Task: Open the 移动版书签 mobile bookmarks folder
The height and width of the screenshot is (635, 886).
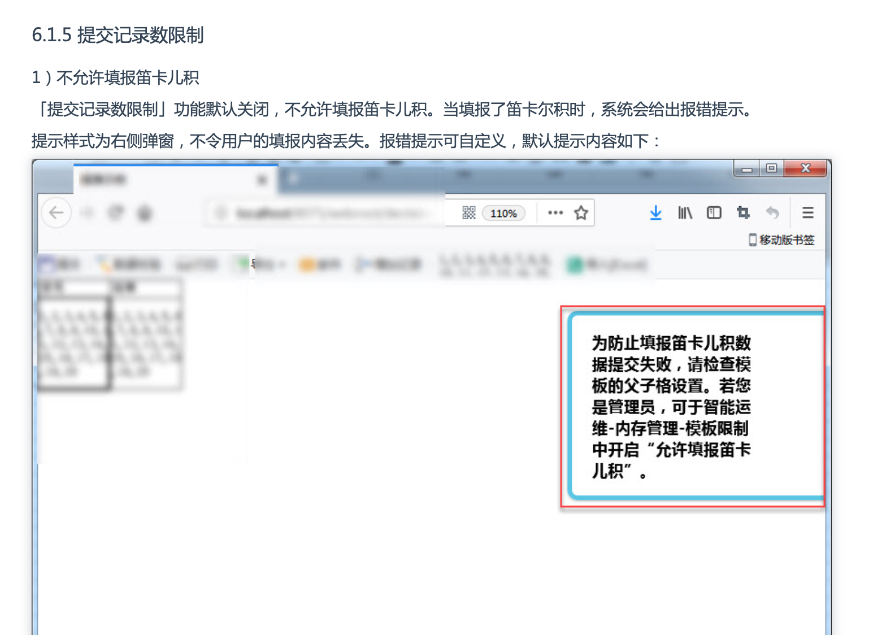Action: coord(781,240)
